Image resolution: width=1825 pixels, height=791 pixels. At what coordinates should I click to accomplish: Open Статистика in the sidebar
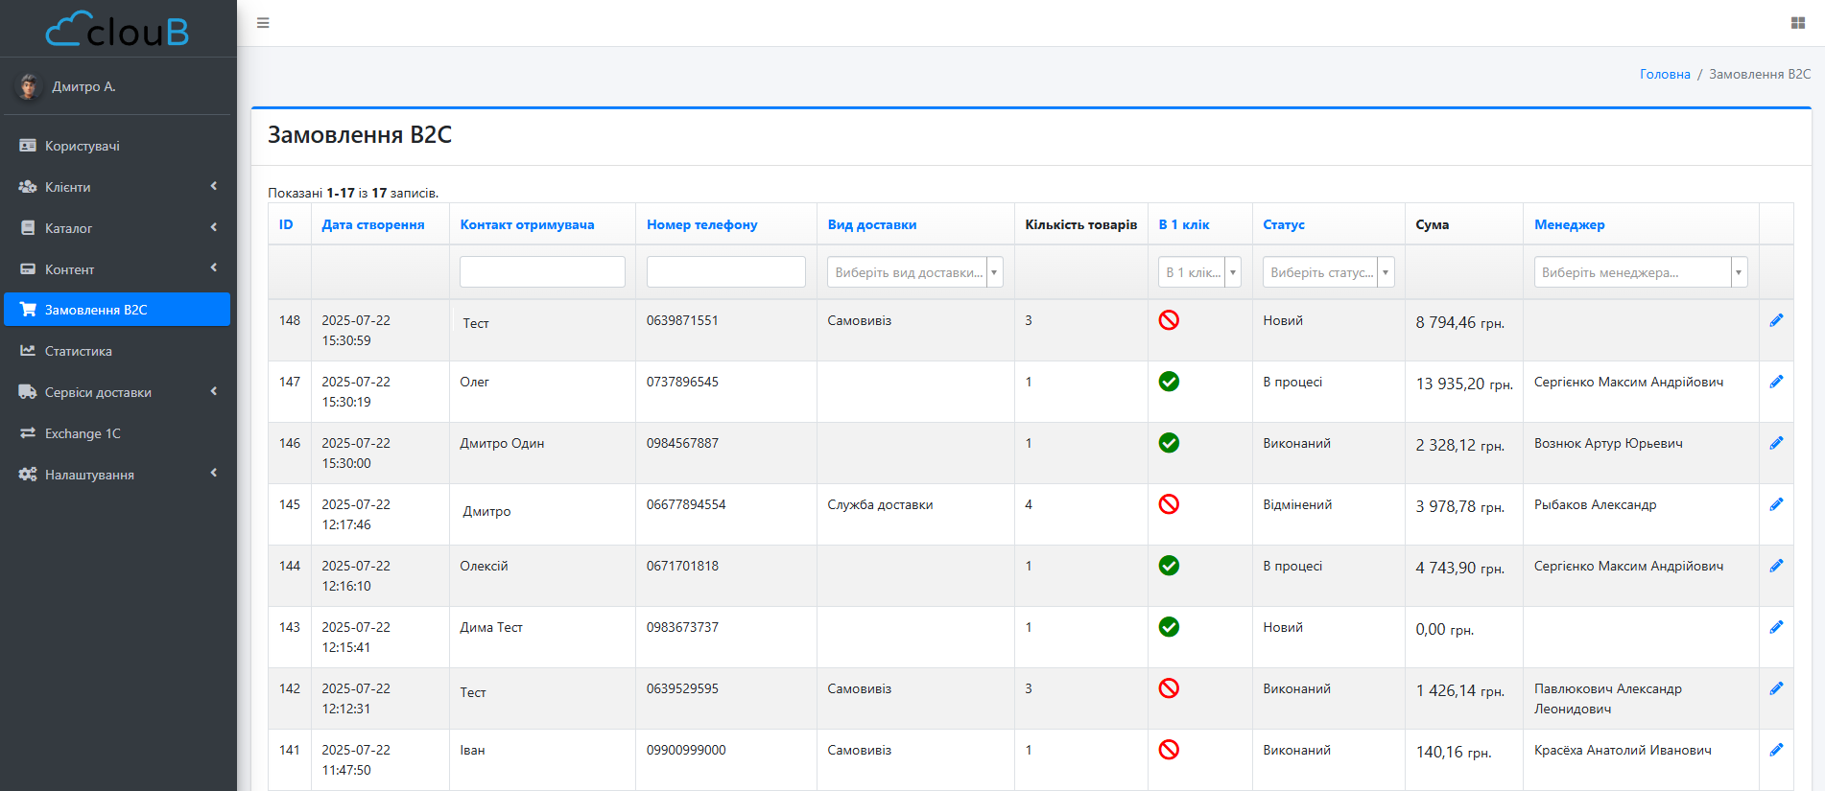pyautogui.click(x=79, y=351)
